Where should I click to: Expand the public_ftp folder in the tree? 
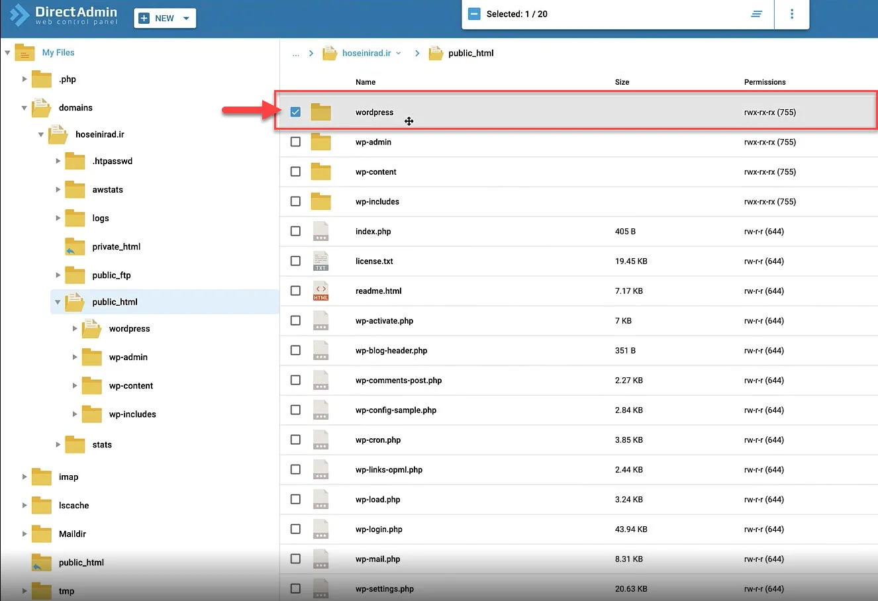(x=58, y=275)
